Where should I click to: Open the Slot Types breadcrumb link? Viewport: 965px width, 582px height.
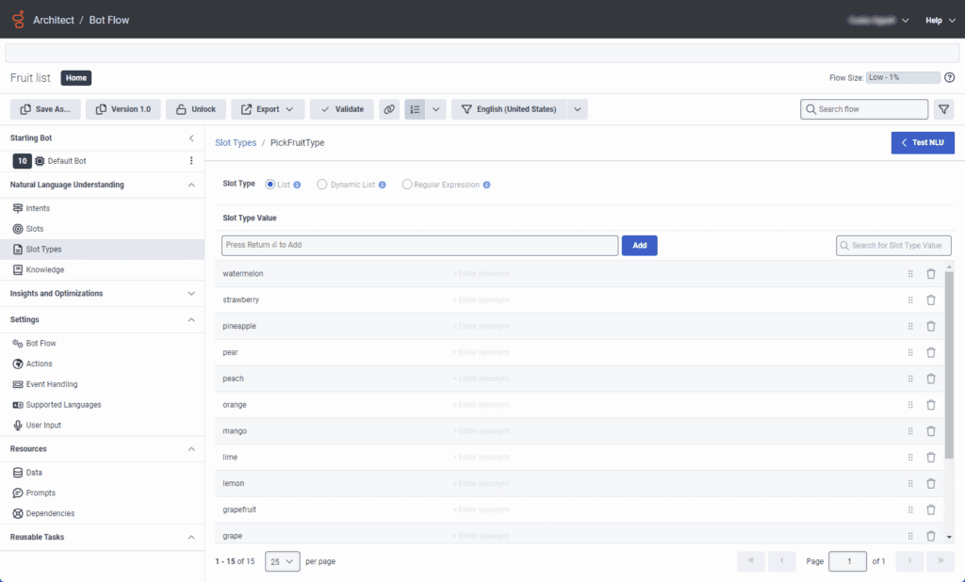click(x=235, y=143)
